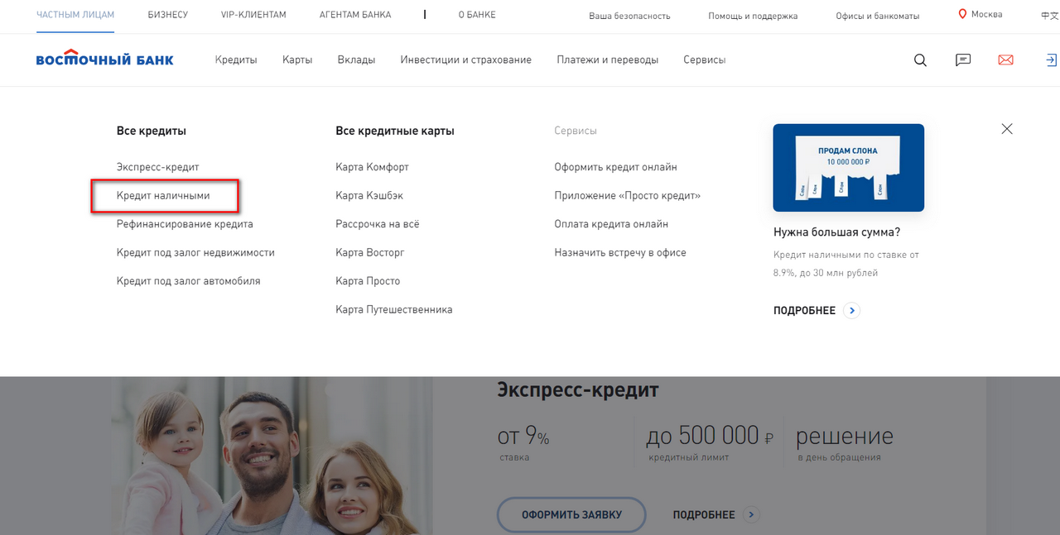Screen dimensions: 1060x535
Task: Switch to the VIP-КЛИЕНТАМ tab
Action: point(253,15)
